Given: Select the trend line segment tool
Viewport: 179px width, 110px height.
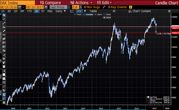Looking at the screenshot, I should coord(4,23).
